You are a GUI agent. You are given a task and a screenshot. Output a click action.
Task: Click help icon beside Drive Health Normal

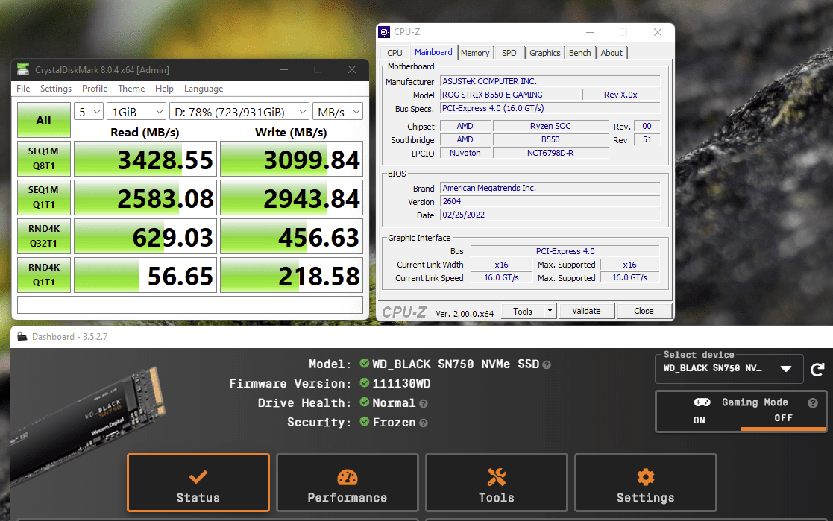point(424,404)
